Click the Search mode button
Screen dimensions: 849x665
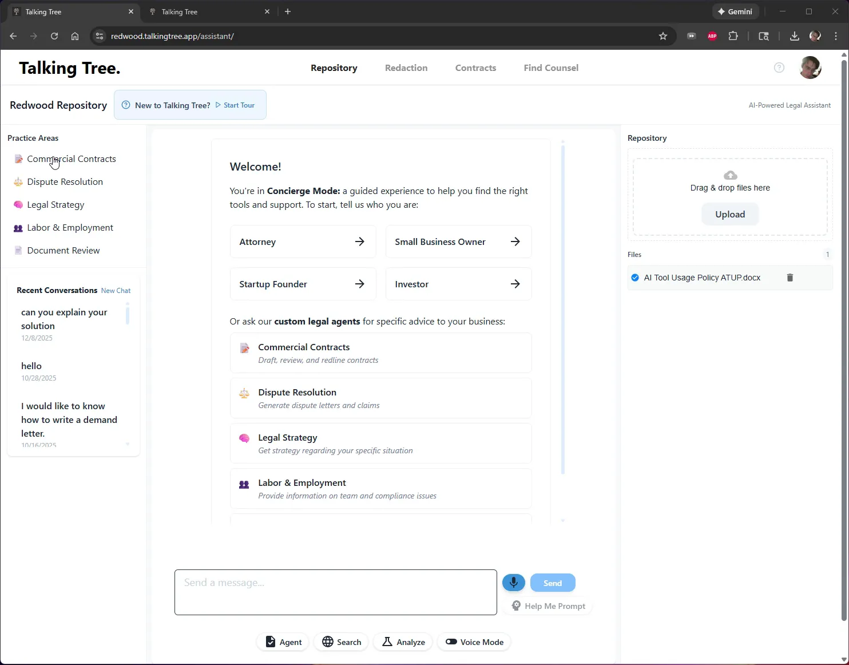pos(342,642)
